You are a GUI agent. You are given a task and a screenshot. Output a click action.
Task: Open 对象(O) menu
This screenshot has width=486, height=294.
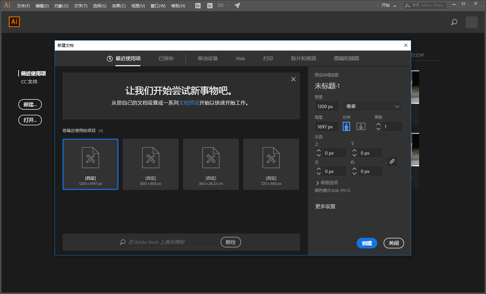[61, 6]
